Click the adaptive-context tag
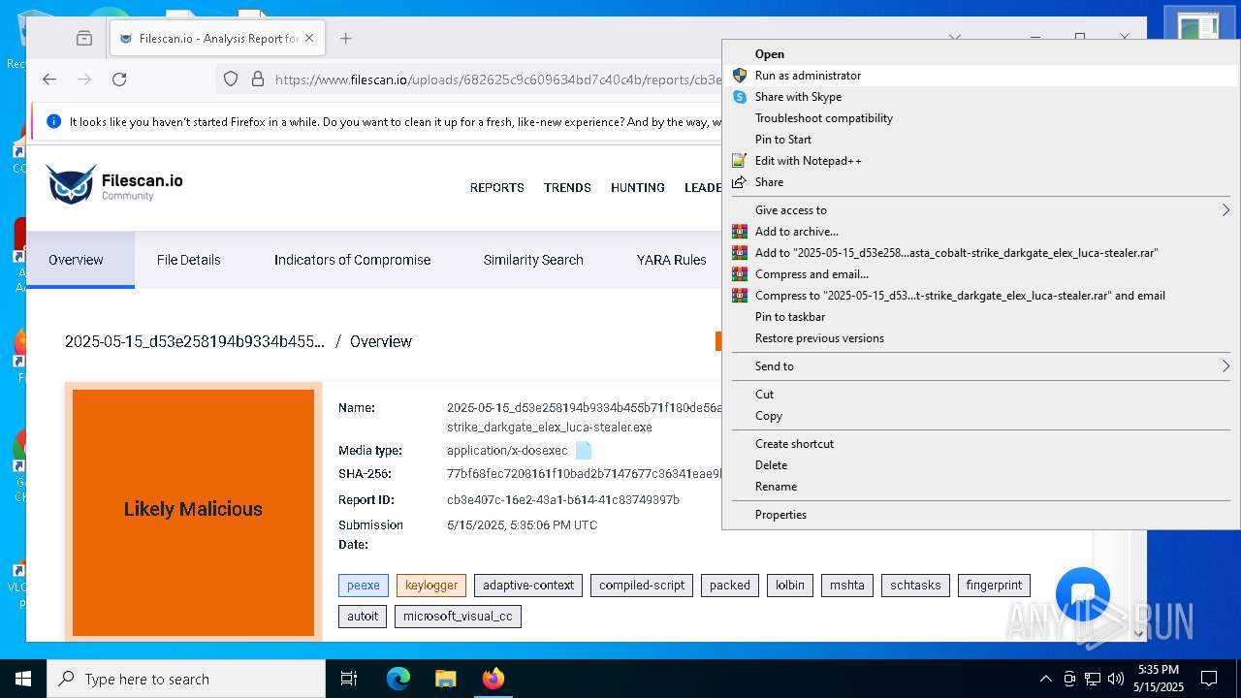1241x698 pixels. click(x=528, y=586)
